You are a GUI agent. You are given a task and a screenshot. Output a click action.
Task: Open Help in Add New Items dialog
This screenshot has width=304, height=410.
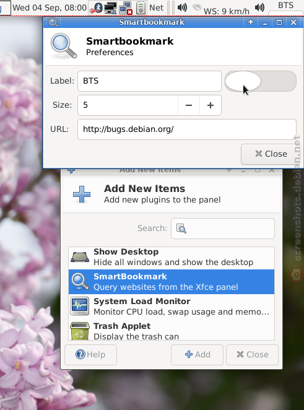[x=90, y=354]
